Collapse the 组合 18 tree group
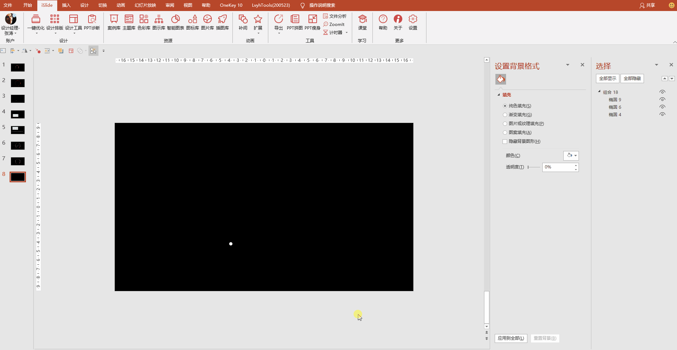677x350 pixels. click(x=599, y=92)
